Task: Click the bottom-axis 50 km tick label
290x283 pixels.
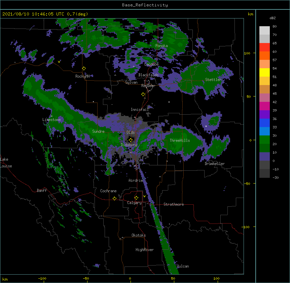Action: pyautogui.click(x=173, y=278)
